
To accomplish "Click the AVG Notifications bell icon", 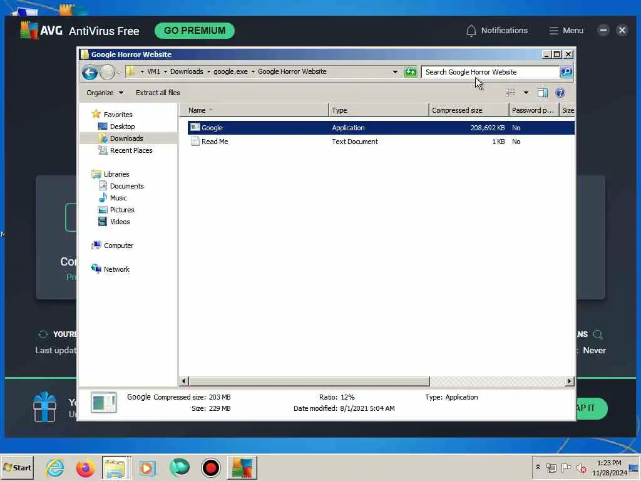I will pyautogui.click(x=471, y=31).
